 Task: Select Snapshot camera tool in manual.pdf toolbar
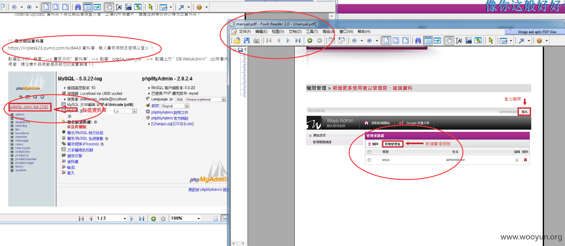[x=469, y=40]
